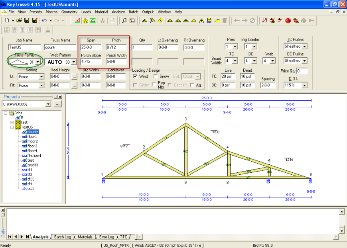Viewport: 347px width, 248px height.
Task: Click the Undo arrow icon
Action: [45, 21]
